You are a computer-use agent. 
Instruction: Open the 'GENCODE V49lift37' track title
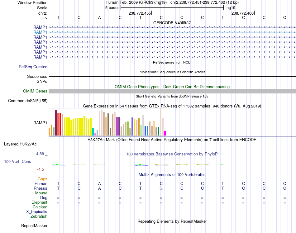pos(172,23)
